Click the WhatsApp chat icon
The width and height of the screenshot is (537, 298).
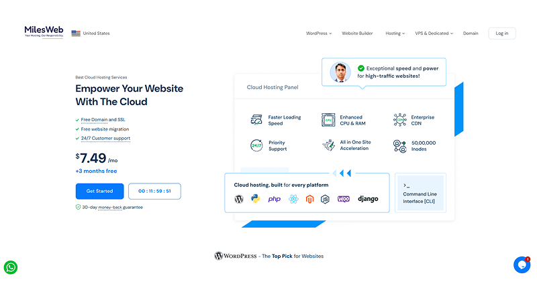(11, 267)
